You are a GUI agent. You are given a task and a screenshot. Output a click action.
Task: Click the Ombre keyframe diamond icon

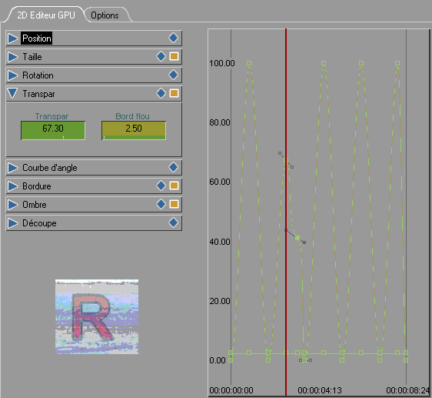pos(161,204)
